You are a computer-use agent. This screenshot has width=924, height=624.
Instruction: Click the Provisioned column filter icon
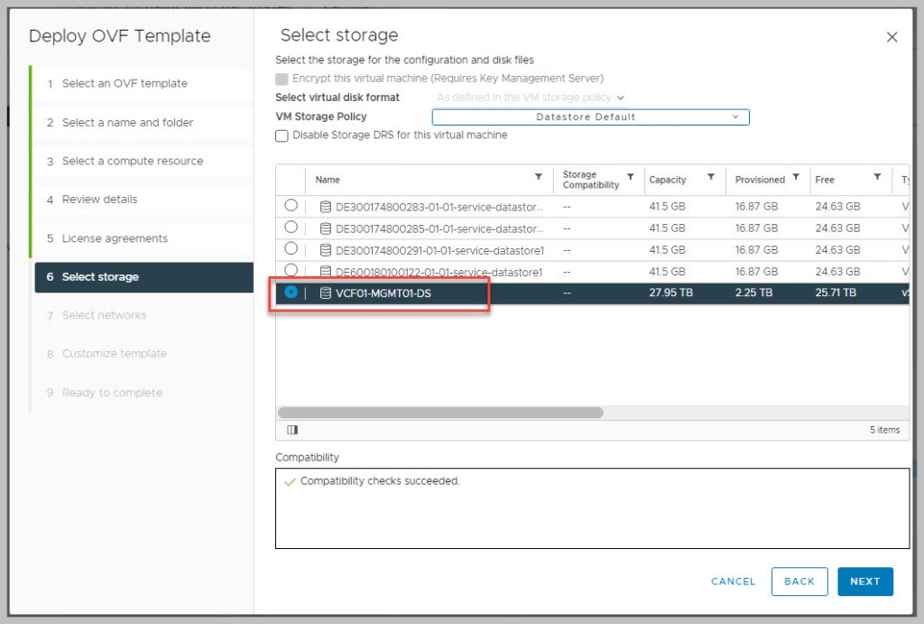click(796, 177)
